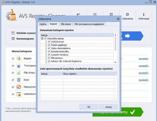Image resolution: width=157 pixels, height=121 pixels.
Task: Close the Ustawienia dialog with X
Action: coord(118,19)
